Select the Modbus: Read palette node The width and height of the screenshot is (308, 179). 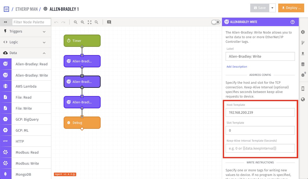pos(26,152)
